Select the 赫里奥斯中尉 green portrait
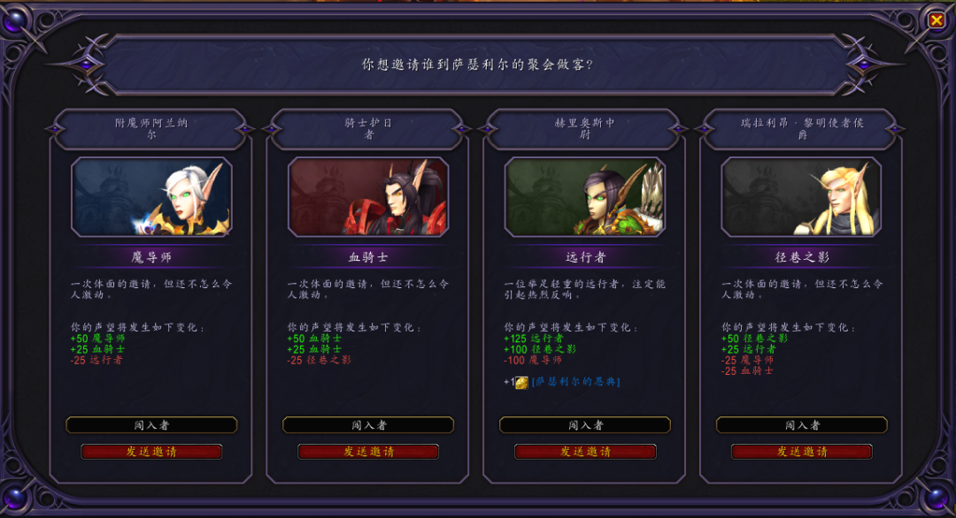This screenshot has width=956, height=518. (585, 196)
